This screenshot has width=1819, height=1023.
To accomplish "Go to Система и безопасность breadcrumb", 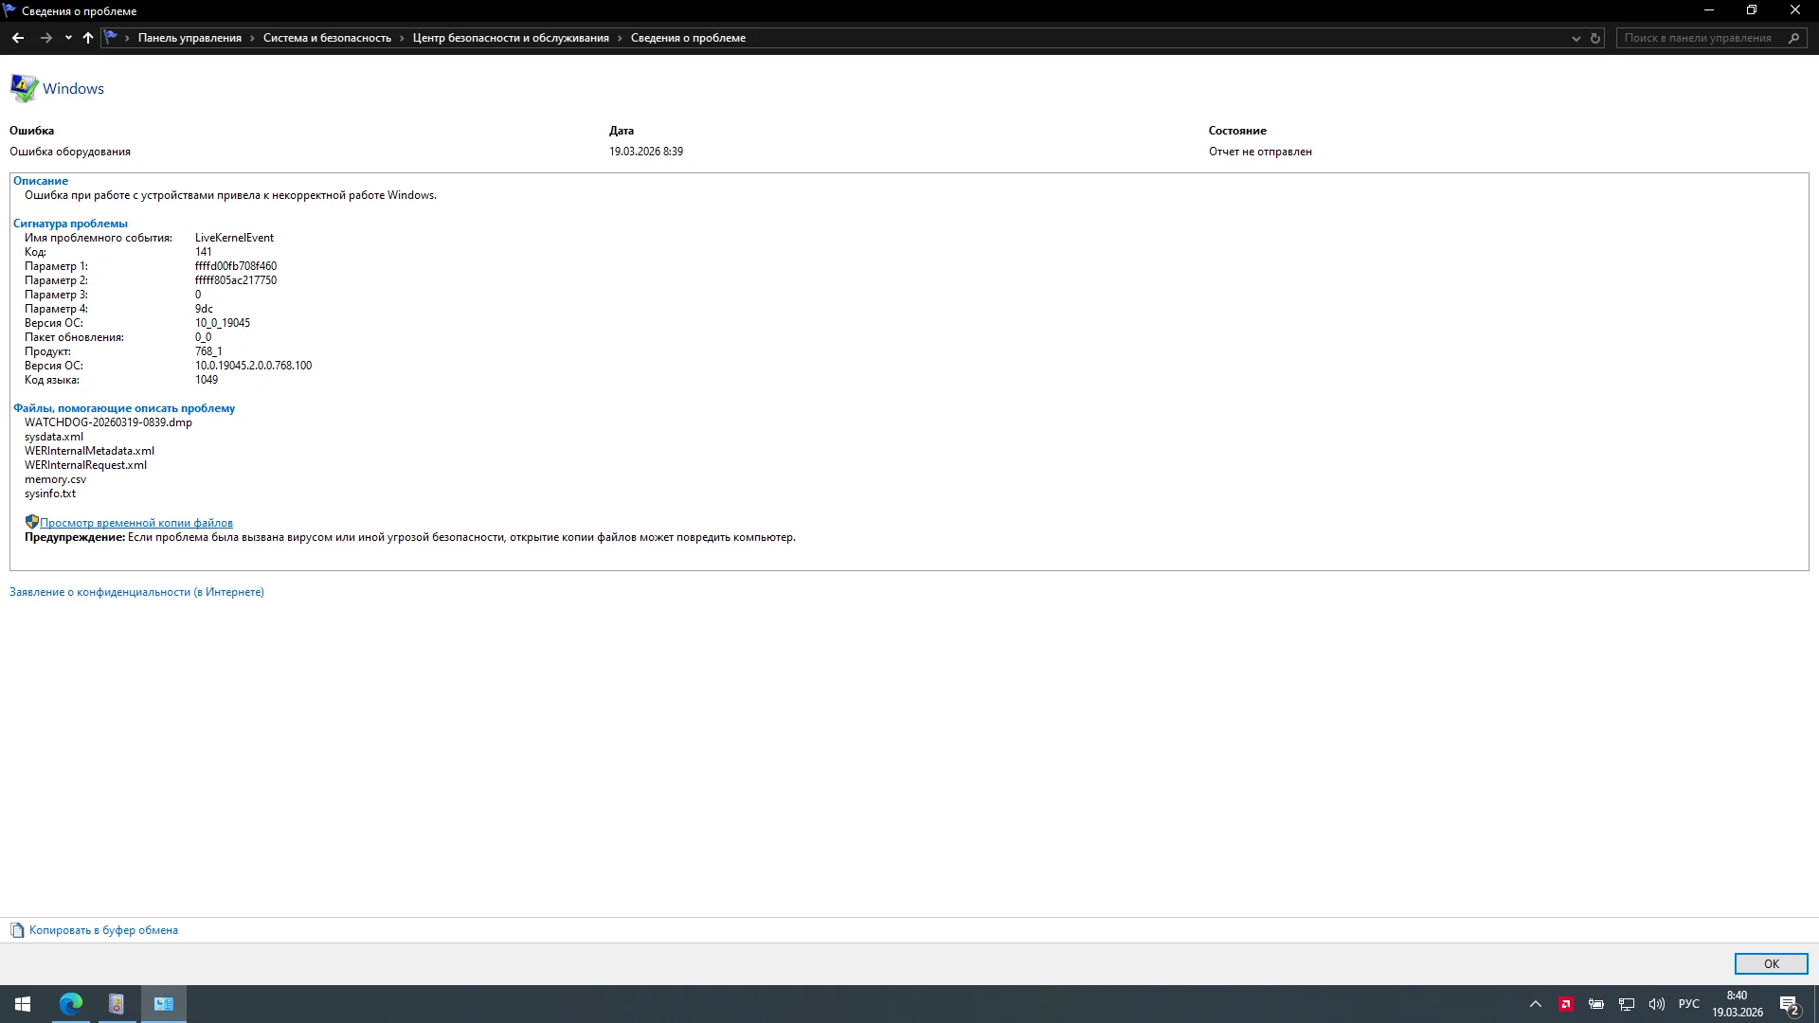I will (327, 38).
